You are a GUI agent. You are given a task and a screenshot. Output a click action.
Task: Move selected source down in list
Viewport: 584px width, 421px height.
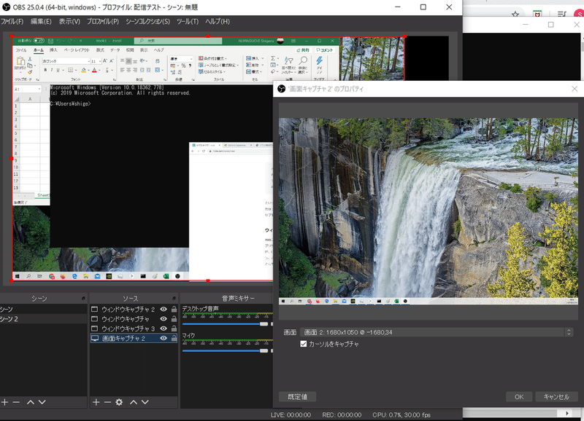coord(145,402)
